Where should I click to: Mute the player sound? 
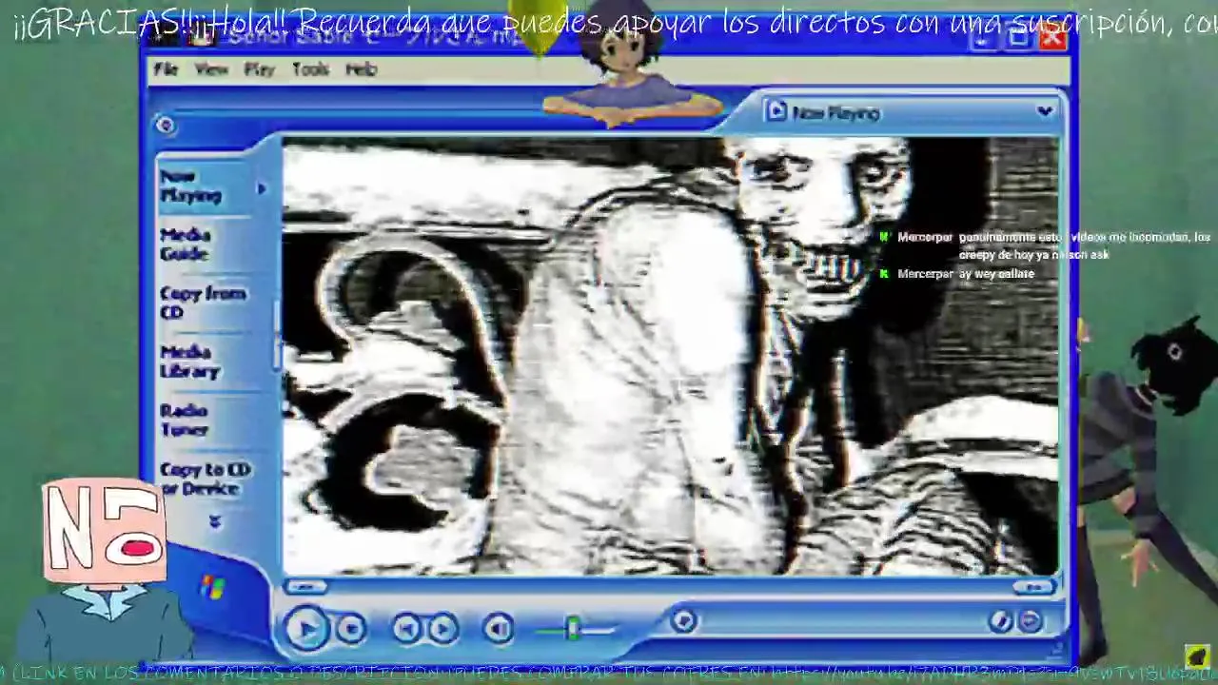point(498,628)
